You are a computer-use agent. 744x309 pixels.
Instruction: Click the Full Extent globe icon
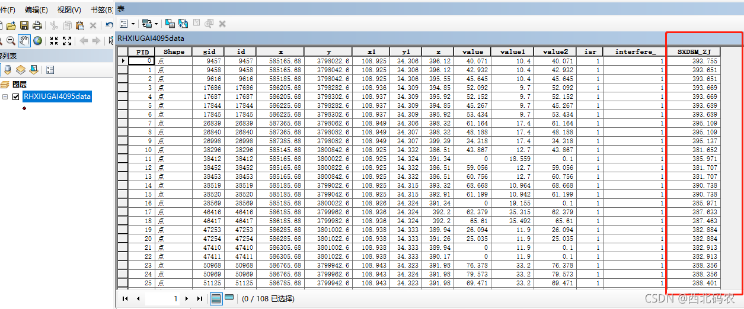click(37, 41)
